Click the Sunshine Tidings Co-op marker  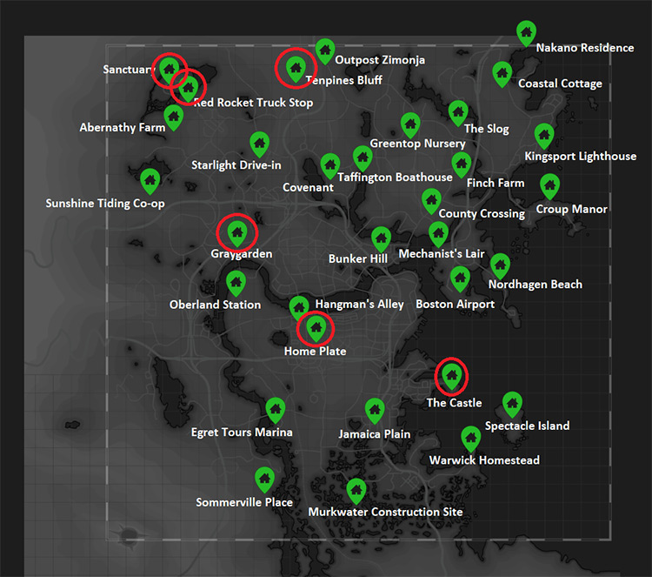150,182
